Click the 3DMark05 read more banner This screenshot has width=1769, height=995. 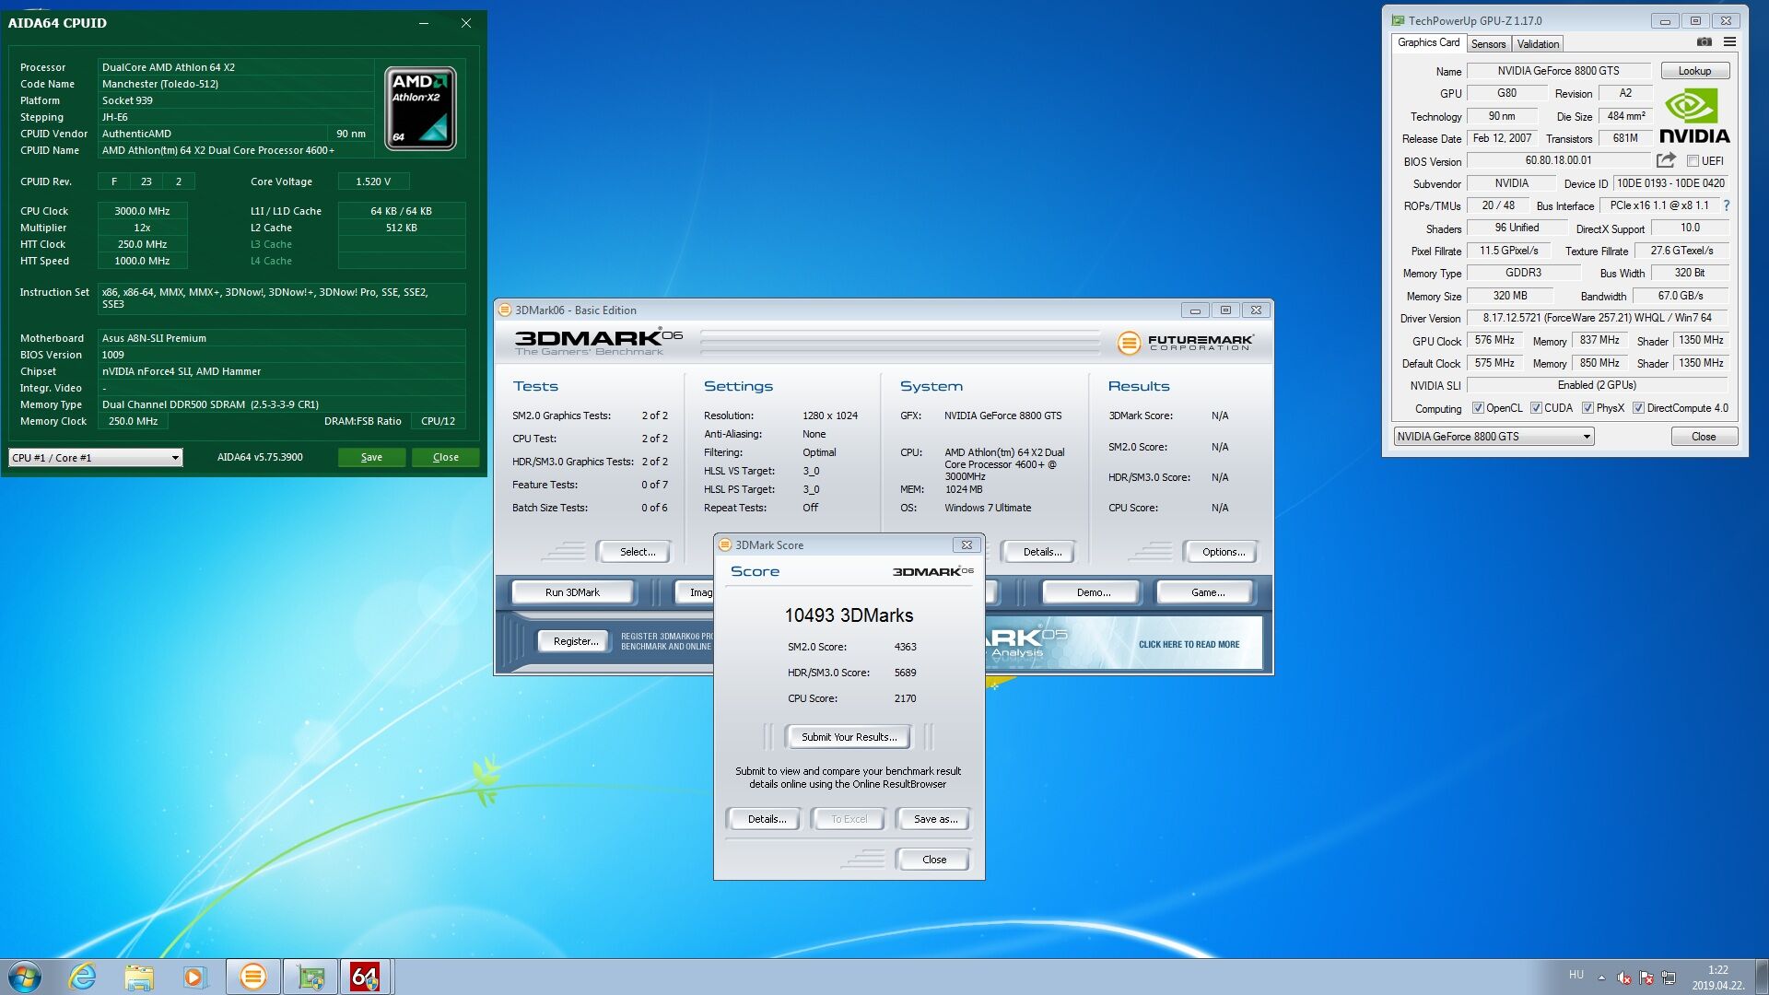click(x=1188, y=644)
